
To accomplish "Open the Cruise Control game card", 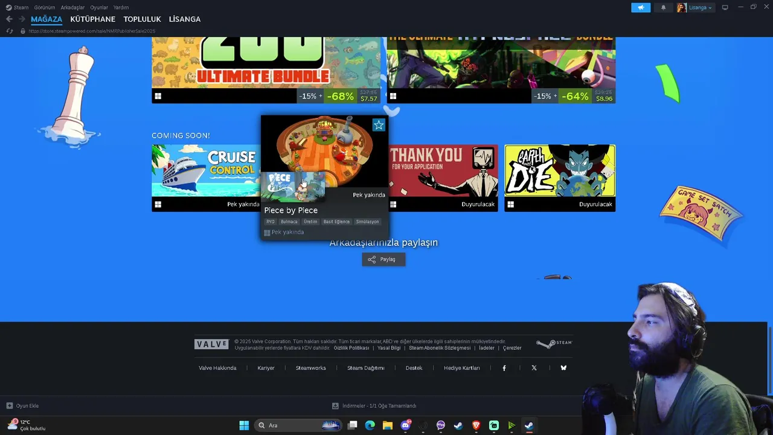I will click(206, 178).
